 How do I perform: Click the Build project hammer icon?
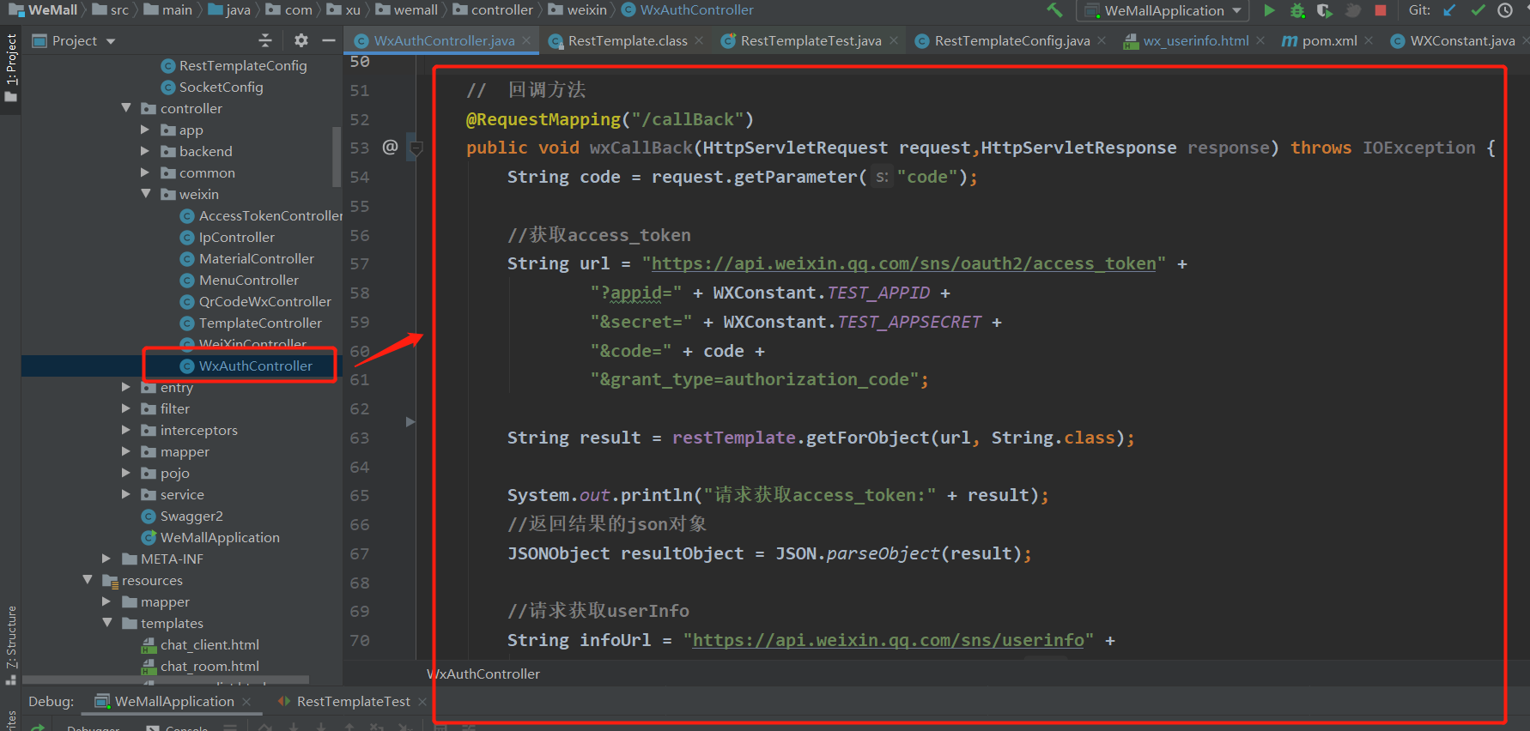(1054, 10)
